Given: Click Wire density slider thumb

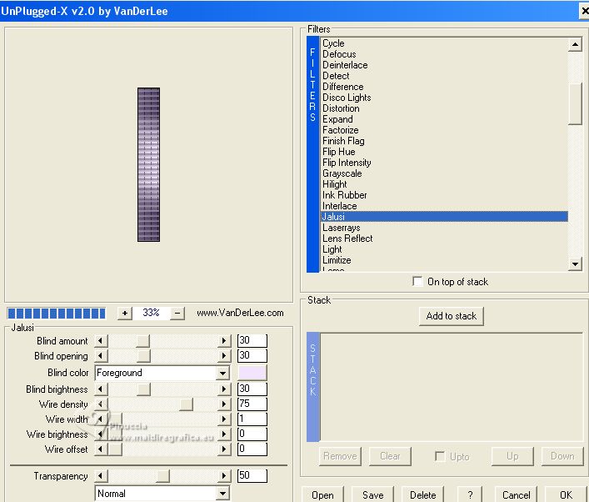Looking at the screenshot, I should pos(186,404).
